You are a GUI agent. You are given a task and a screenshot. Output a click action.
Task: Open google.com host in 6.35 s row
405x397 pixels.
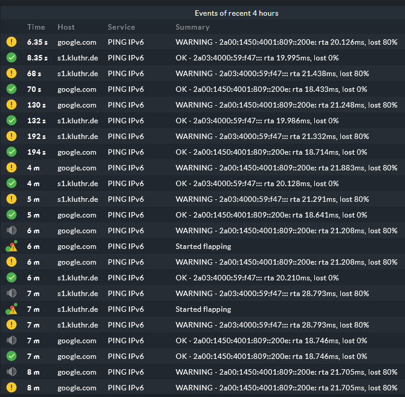click(77, 42)
